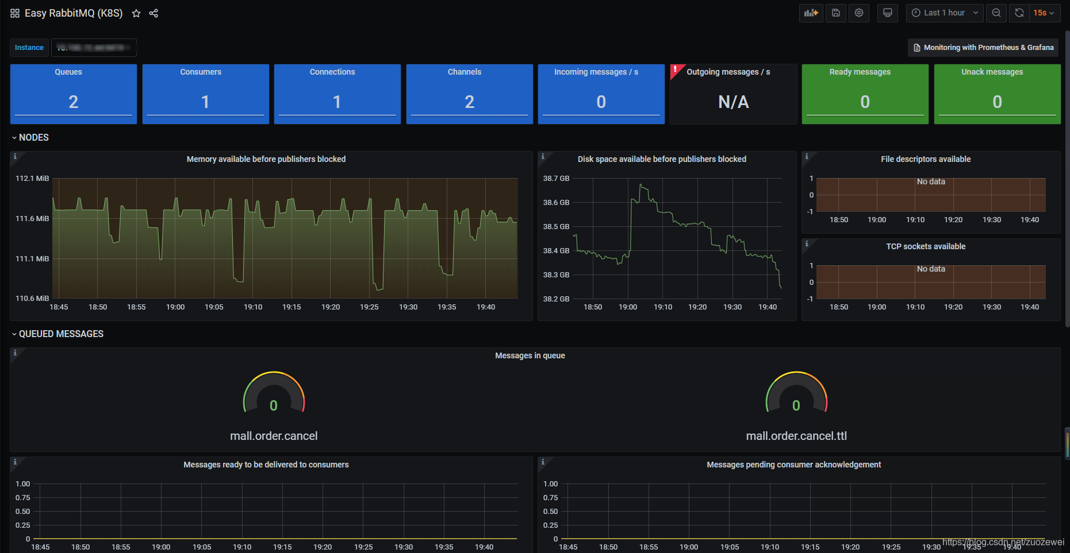The height and width of the screenshot is (553, 1070).
Task: Share the dashboard via share icon
Action: [154, 13]
